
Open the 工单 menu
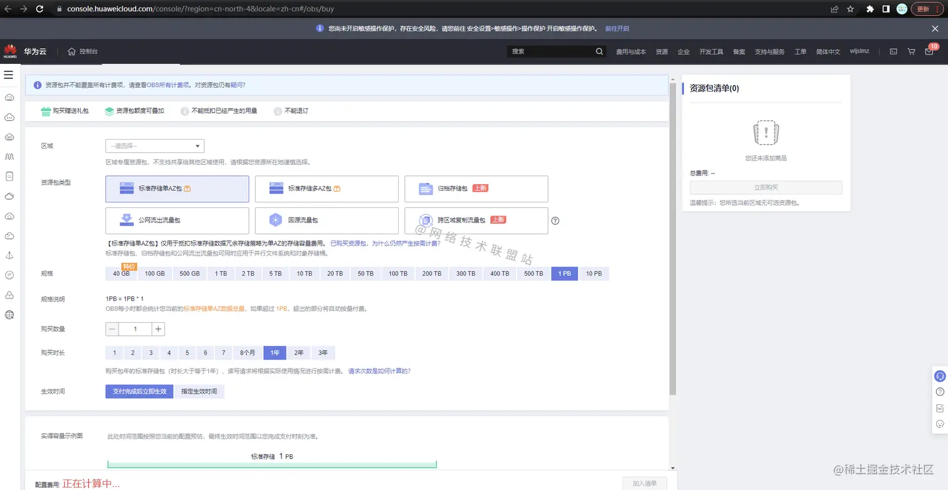800,51
